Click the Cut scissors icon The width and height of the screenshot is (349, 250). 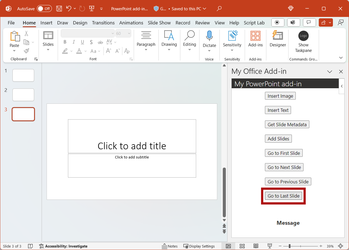click(x=26, y=34)
